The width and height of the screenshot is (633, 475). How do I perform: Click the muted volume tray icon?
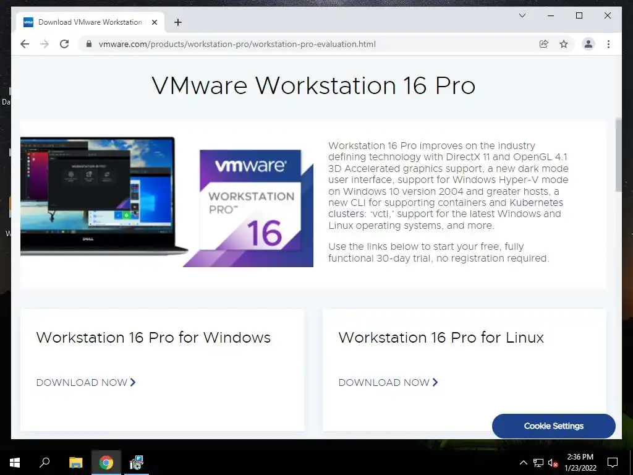coord(553,463)
